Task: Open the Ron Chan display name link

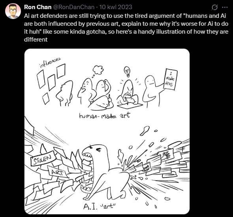Action: click(38, 7)
